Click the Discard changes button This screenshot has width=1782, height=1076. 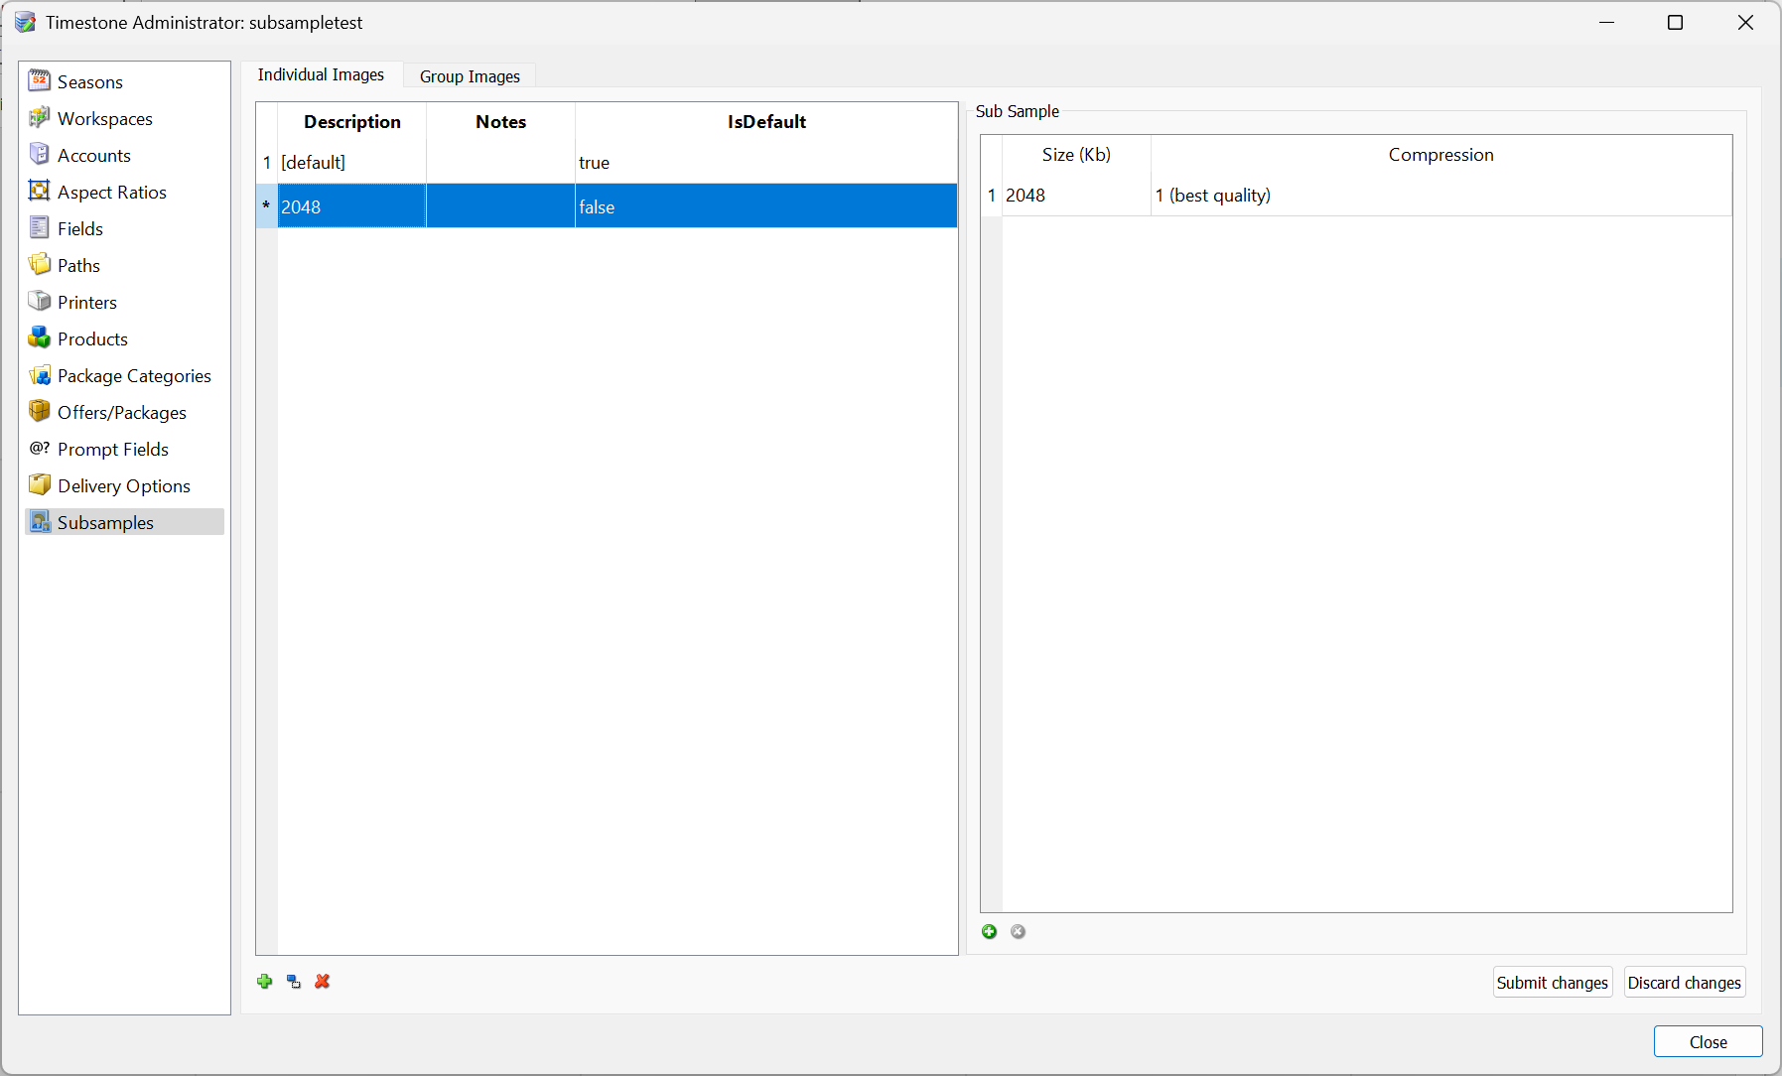click(1685, 983)
